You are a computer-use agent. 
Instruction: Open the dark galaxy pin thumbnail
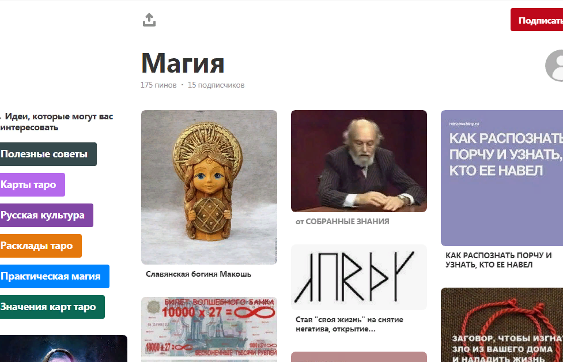pos(63,348)
